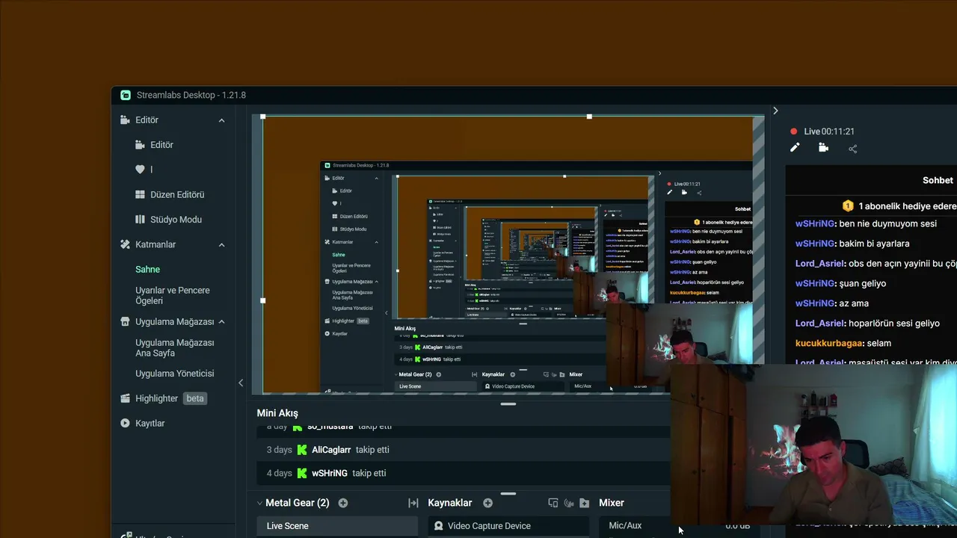
Task: Click 'wSHrING takip etti' feed entry
Action: point(348,473)
